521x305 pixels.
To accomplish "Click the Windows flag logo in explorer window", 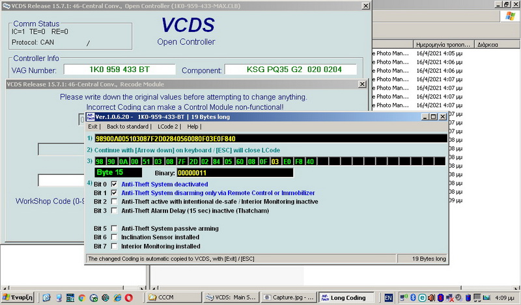I will 510,16.
